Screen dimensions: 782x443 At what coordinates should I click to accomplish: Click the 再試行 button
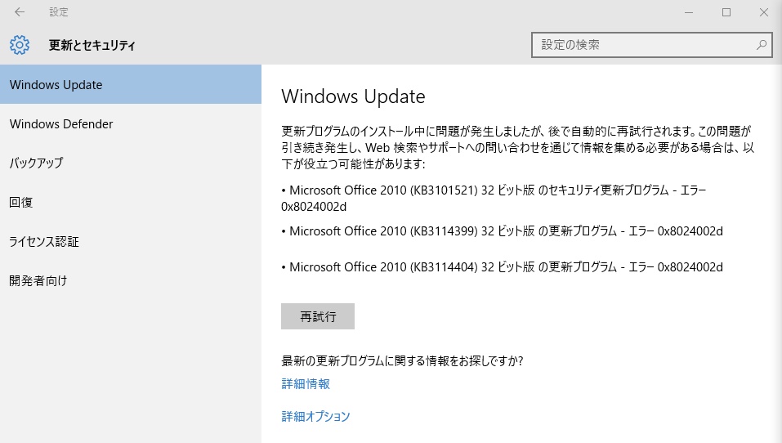[318, 316]
